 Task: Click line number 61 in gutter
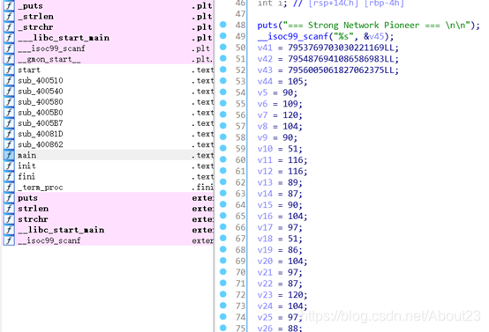(x=240, y=171)
